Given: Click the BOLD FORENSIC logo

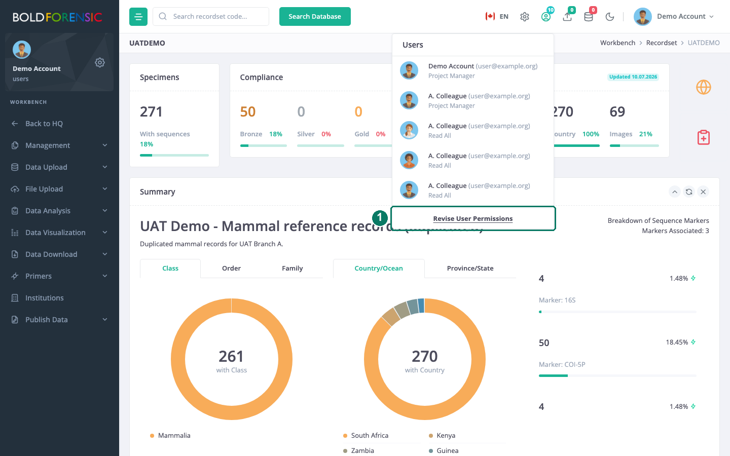Looking at the screenshot, I should pyautogui.click(x=57, y=17).
